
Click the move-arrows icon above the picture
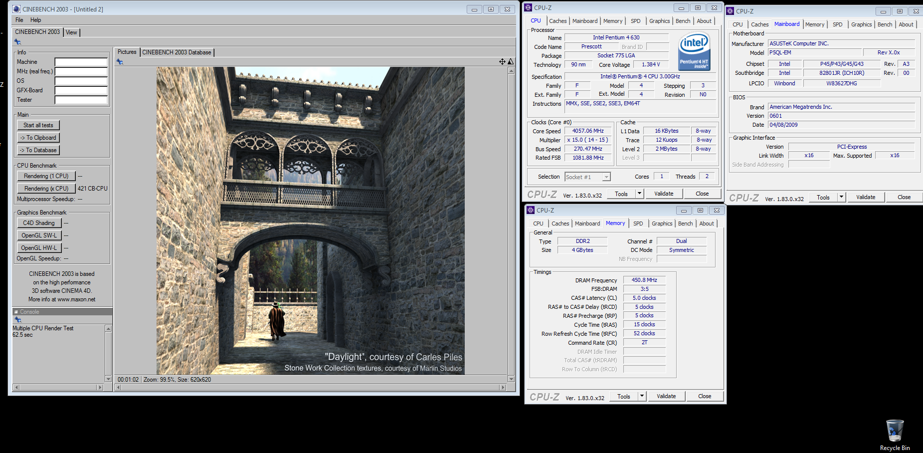(x=502, y=61)
